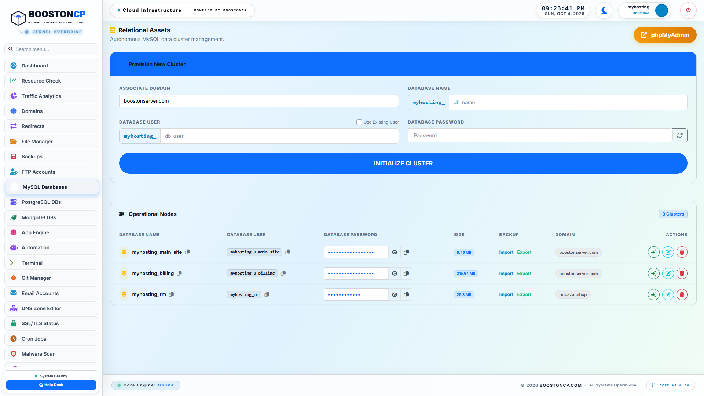Click the db_user input field
The width and height of the screenshot is (704, 396).
[279, 136]
